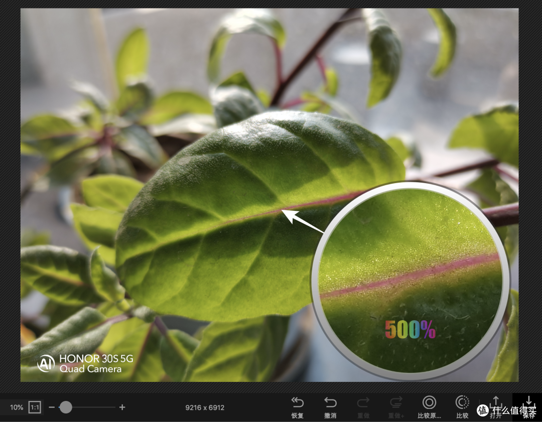Click the 比较 compare icon

462,402
